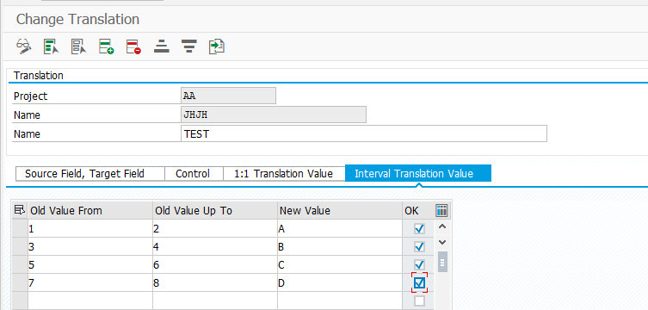Viewport: 648px width, 310px height.
Task: Uncheck OK checkbox for row with value C
Action: (x=419, y=264)
